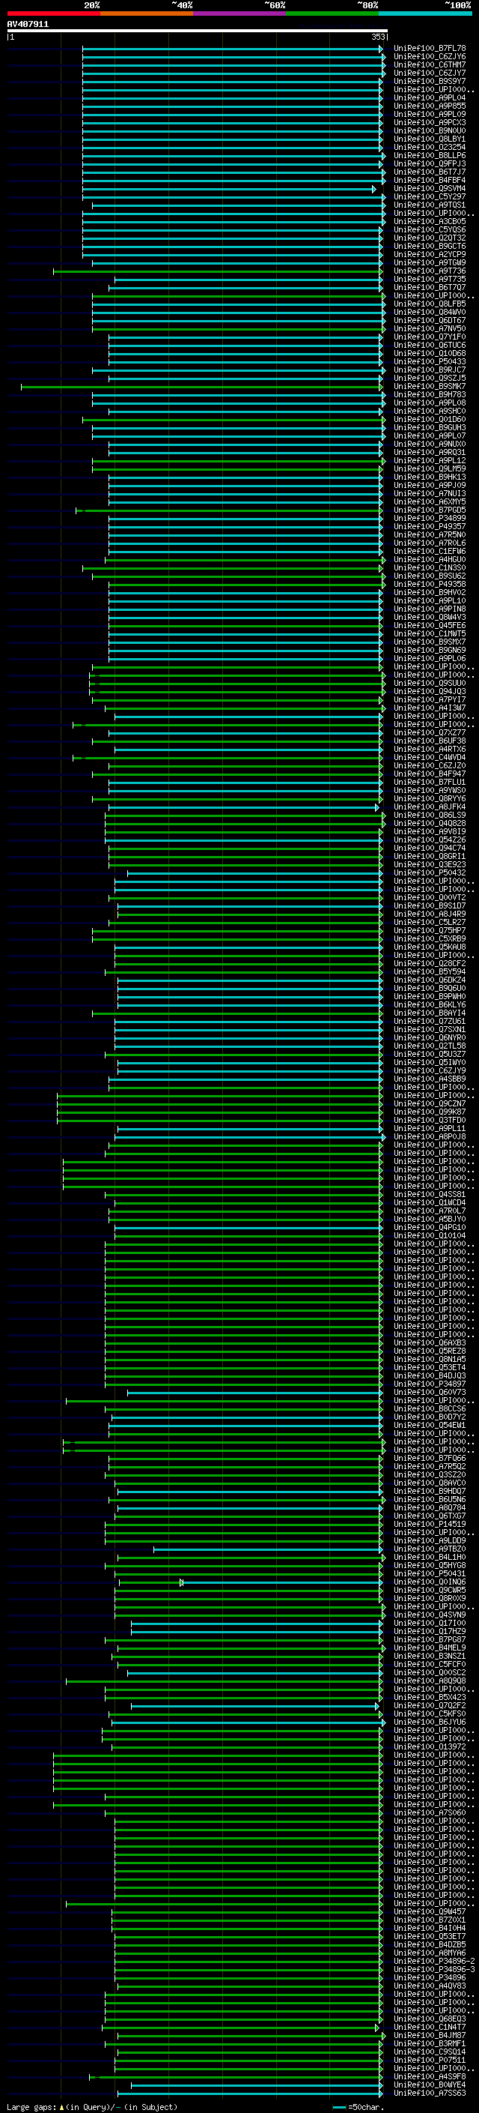Select hit UniRef100_A9TBZ0
This screenshot has width=479, height=2113.
pyautogui.click(x=429, y=1549)
